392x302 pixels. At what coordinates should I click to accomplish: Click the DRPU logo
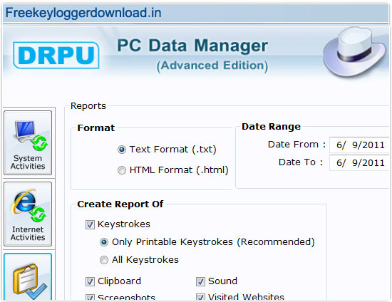pyautogui.click(x=56, y=56)
